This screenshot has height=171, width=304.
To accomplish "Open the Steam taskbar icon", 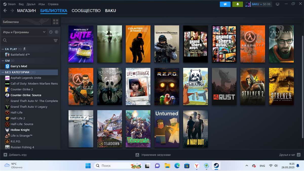I will [x=216, y=166].
